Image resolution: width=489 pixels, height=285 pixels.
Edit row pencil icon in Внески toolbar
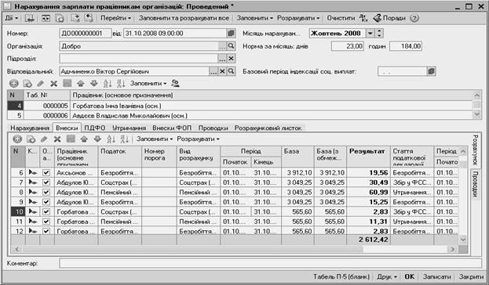click(44, 139)
